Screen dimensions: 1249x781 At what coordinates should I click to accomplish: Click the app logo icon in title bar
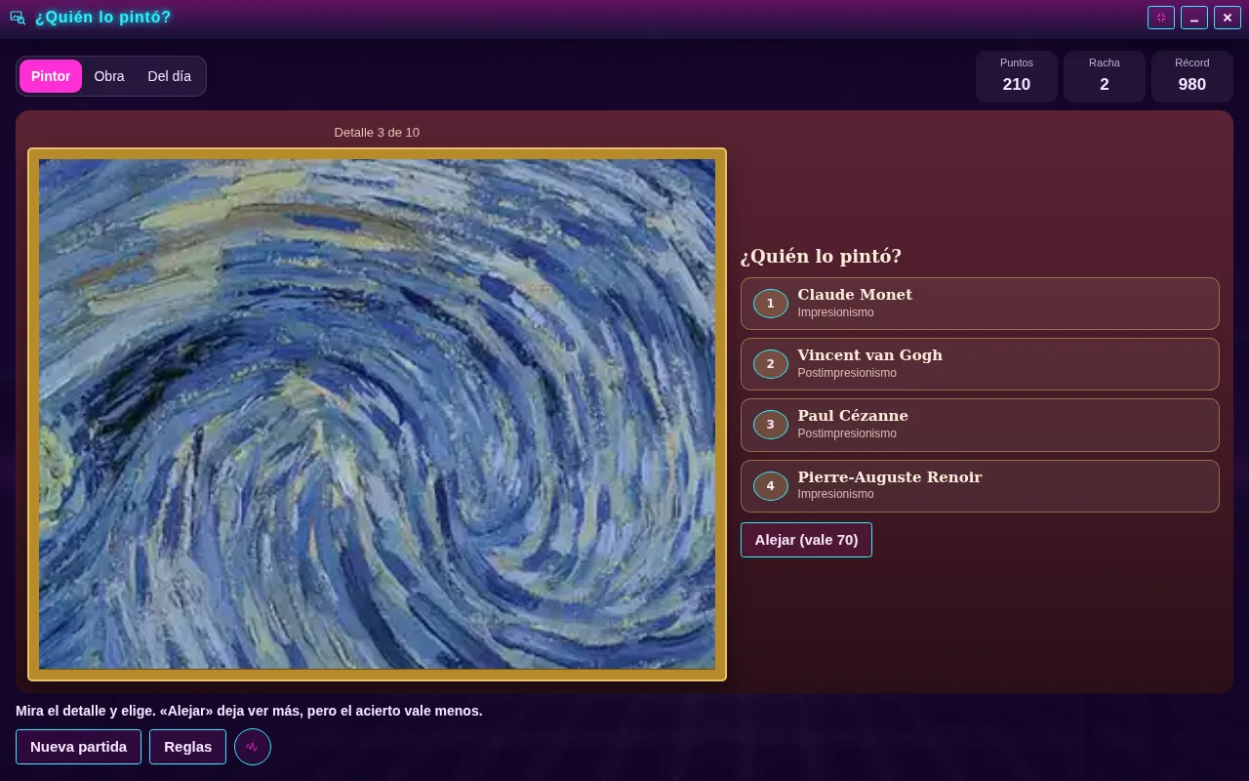point(18,18)
